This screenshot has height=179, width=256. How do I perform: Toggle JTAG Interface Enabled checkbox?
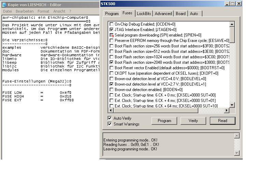[111, 30]
